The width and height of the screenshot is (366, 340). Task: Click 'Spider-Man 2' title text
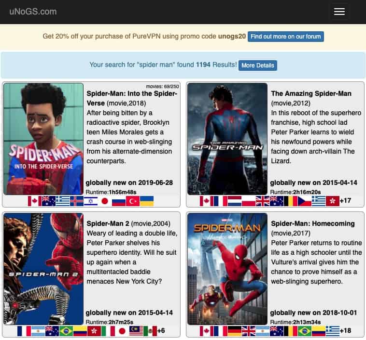coord(106,223)
